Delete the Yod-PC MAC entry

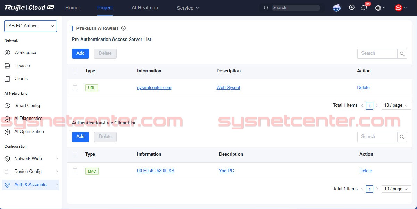coord(366,171)
